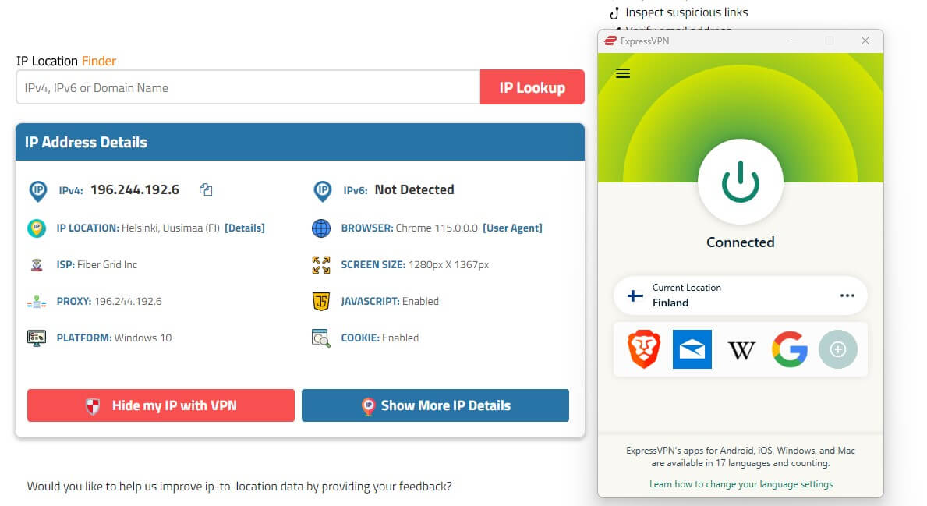The height and width of the screenshot is (506, 927).
Task: Click the Cookie Enabled value
Action: 400,338
